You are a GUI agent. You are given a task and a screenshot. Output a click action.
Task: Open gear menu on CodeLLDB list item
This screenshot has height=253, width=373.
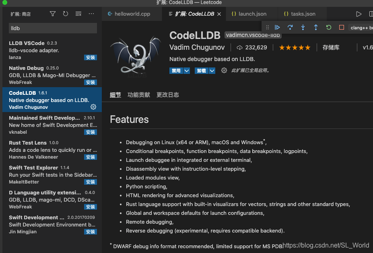93,107
